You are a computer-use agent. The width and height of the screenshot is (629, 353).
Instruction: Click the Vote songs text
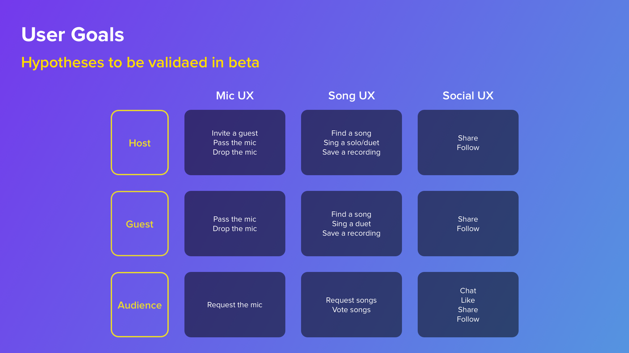352,310
